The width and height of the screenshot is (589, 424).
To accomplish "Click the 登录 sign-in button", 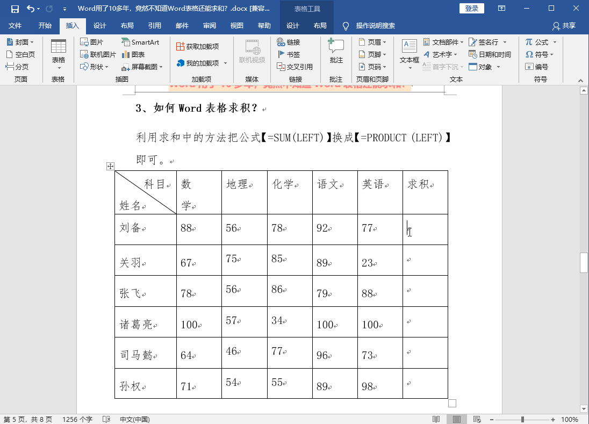I will tap(471, 9).
